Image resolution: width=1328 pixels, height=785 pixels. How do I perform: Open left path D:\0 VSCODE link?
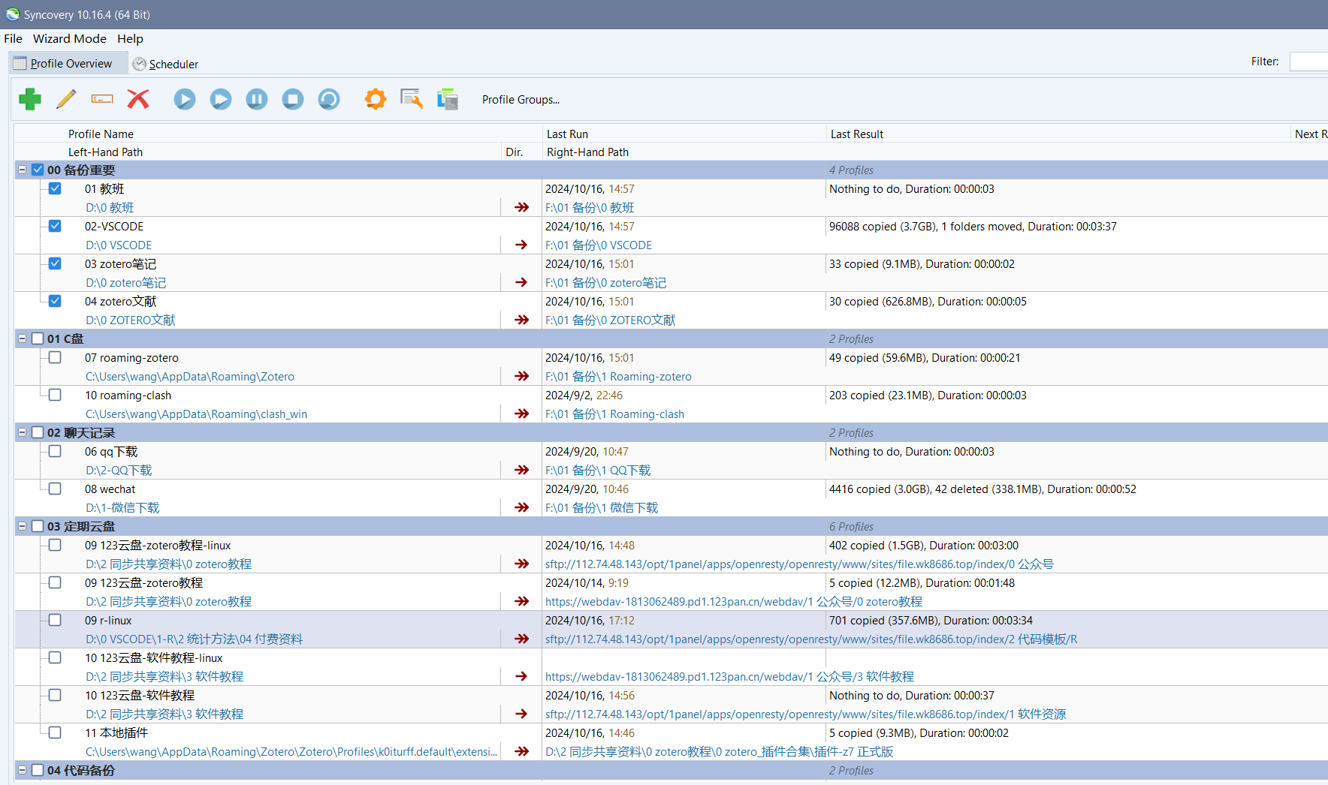119,245
